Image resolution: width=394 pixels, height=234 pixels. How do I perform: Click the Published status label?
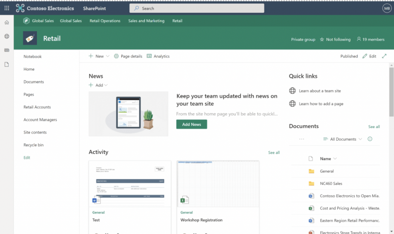(349, 56)
